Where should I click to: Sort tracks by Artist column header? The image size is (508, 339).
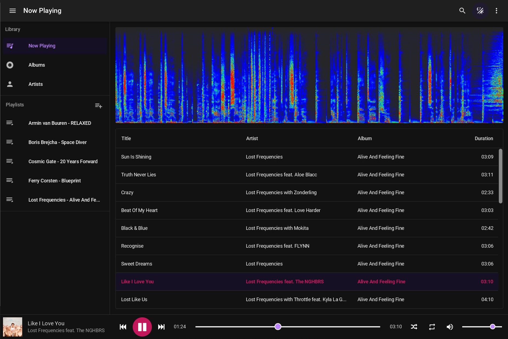[252, 139]
